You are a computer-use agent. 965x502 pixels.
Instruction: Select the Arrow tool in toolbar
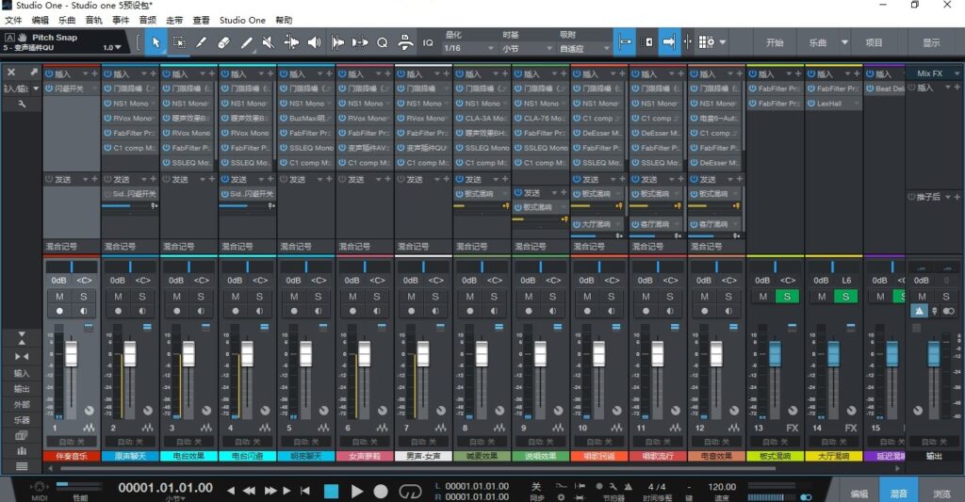tap(156, 42)
